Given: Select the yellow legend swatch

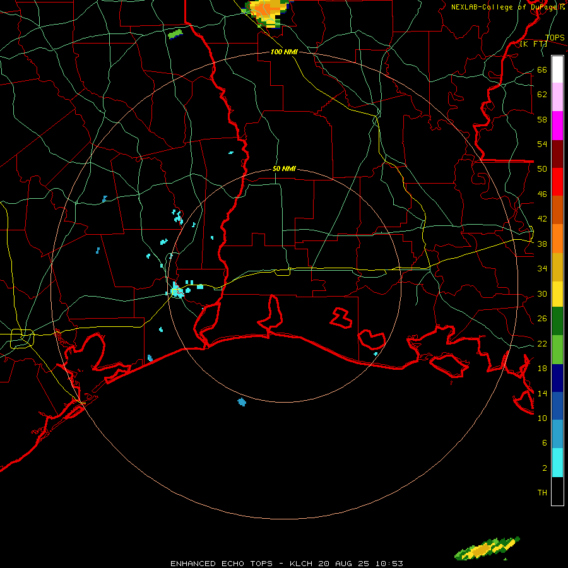Looking at the screenshot, I should [x=557, y=293].
